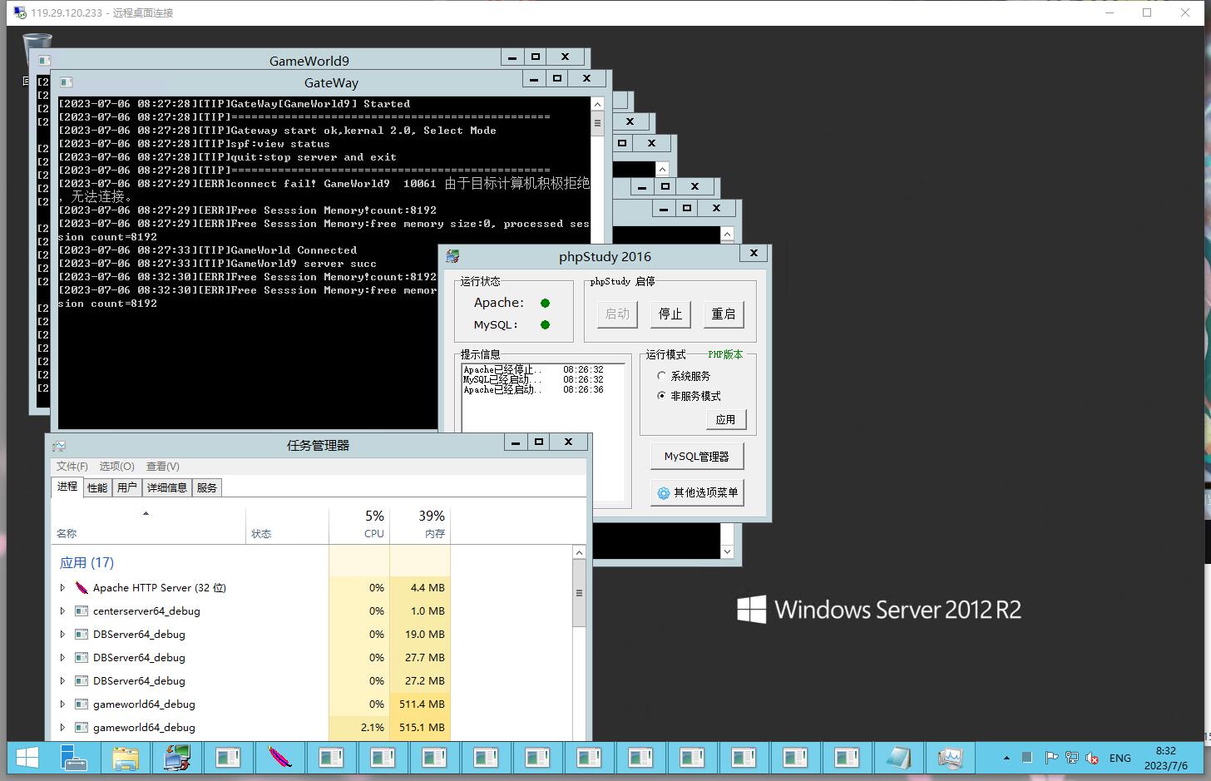Click the network tray icon
Screen dimensions: 1211x781
[1071, 758]
